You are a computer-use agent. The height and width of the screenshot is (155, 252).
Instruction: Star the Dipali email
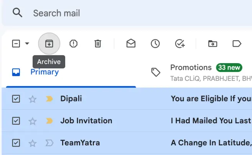(x=33, y=99)
